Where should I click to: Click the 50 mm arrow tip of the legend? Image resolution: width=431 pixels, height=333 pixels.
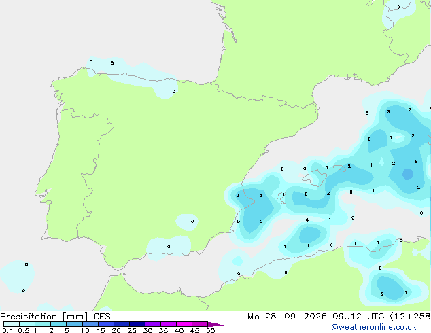coord(215,324)
